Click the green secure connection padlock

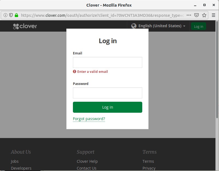[16, 15]
